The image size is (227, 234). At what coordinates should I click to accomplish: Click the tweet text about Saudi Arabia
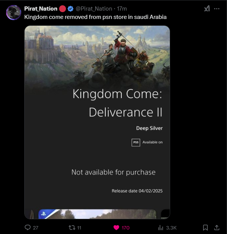[95, 17]
